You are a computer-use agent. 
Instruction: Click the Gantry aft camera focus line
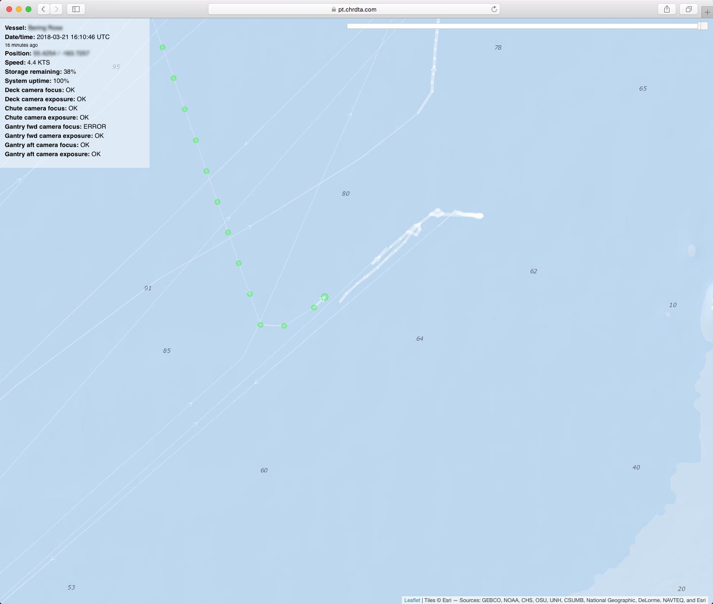coord(47,145)
